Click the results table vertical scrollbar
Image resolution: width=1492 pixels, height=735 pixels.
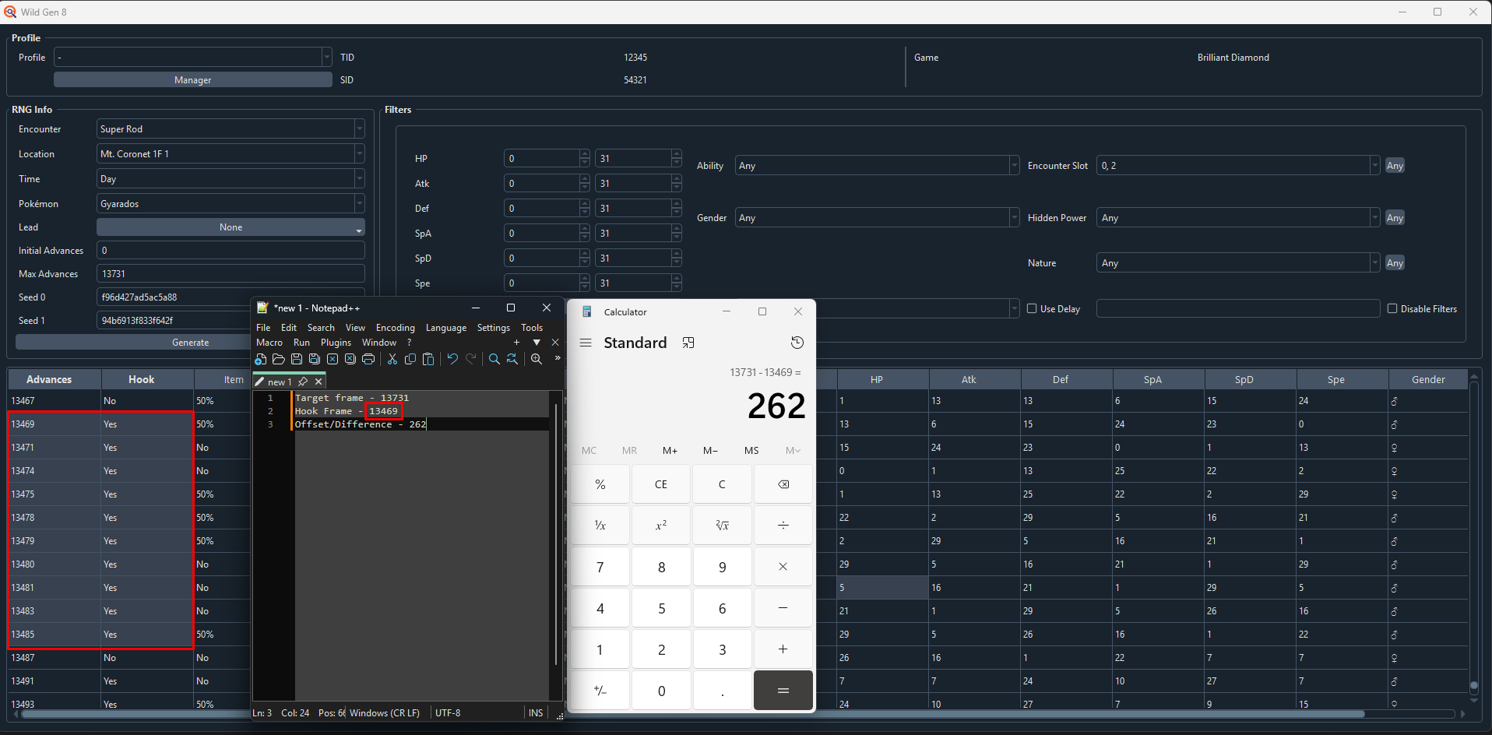(1473, 686)
